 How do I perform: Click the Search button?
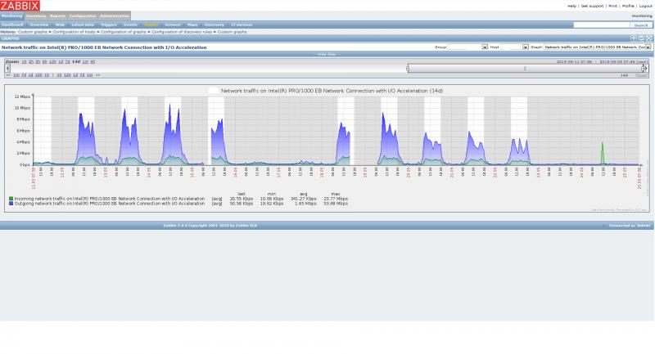[639, 25]
